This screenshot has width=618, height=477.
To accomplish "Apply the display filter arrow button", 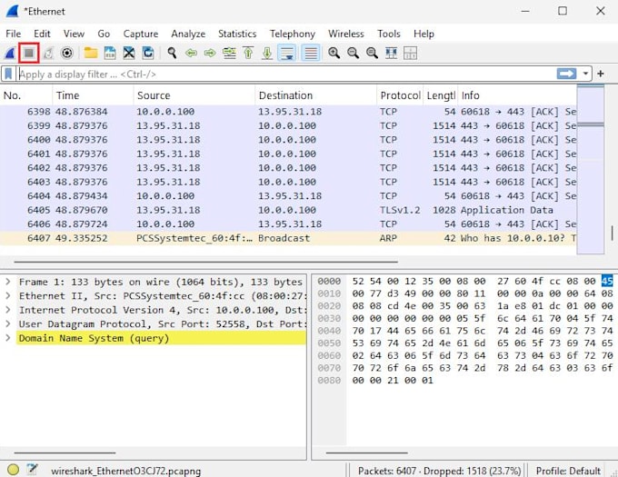I will 566,74.
